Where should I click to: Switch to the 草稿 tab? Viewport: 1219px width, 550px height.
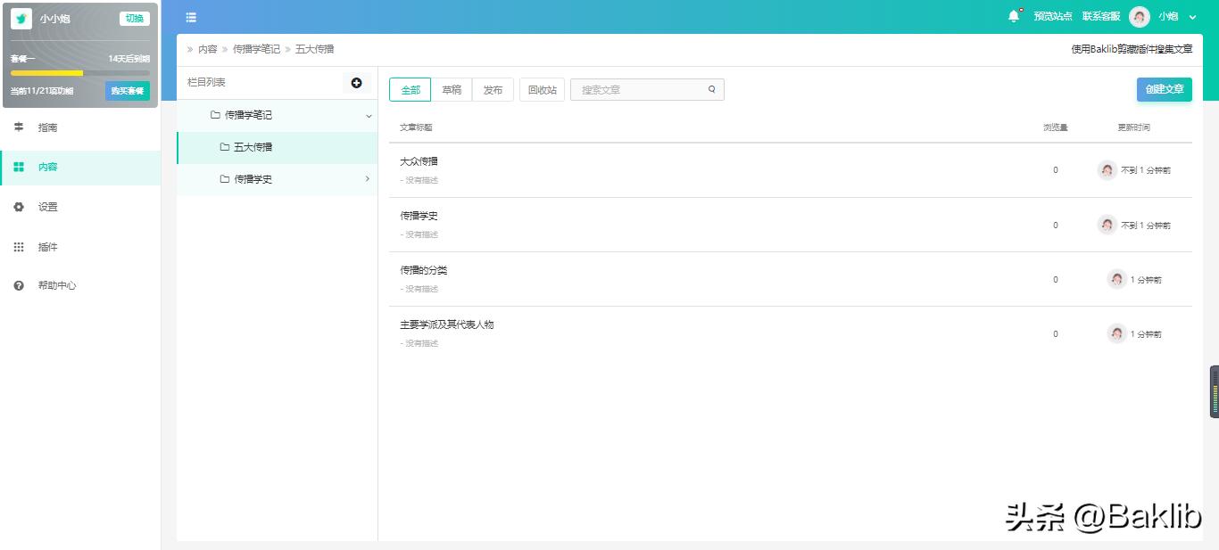click(x=452, y=89)
